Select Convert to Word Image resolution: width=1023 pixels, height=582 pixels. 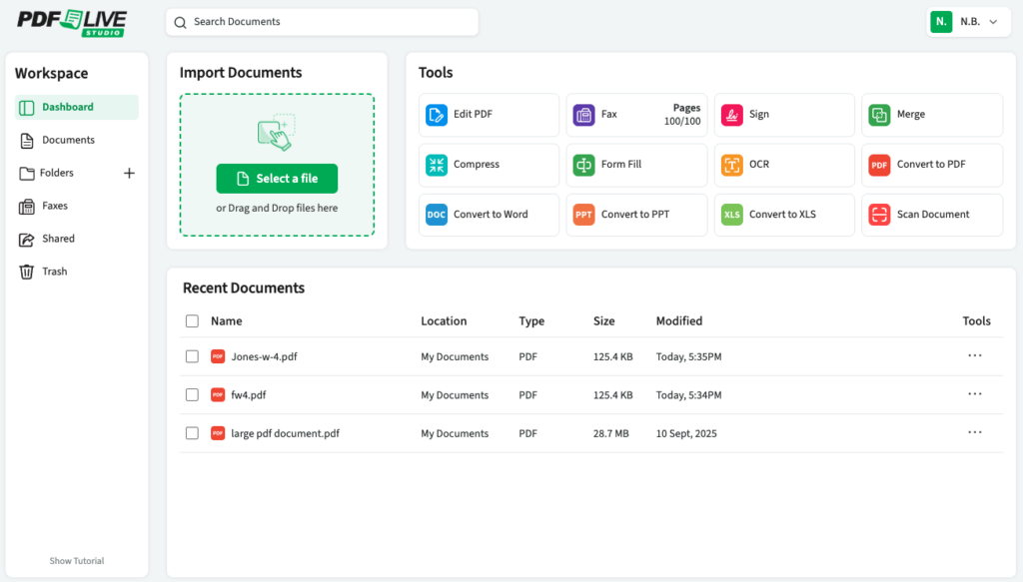point(489,215)
